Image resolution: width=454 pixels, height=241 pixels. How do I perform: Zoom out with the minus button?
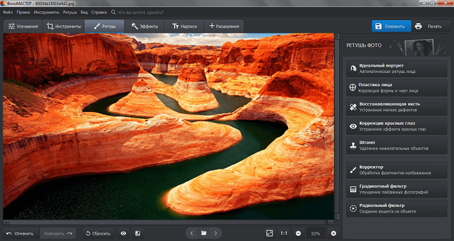point(298,233)
